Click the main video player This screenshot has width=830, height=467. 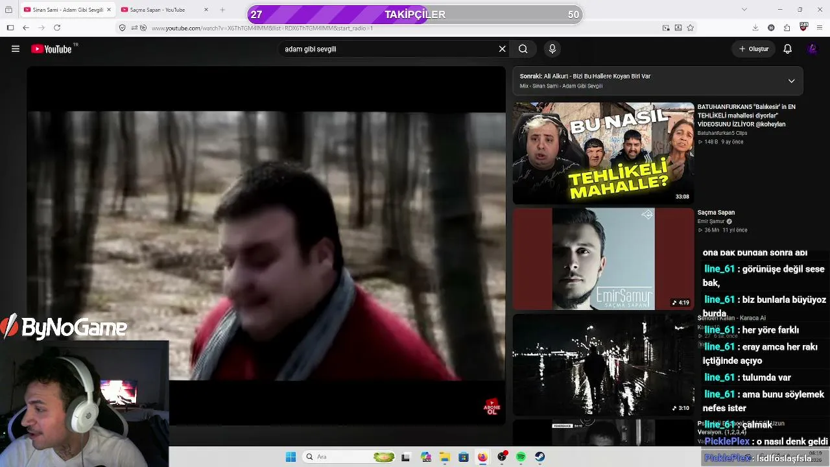click(x=266, y=246)
